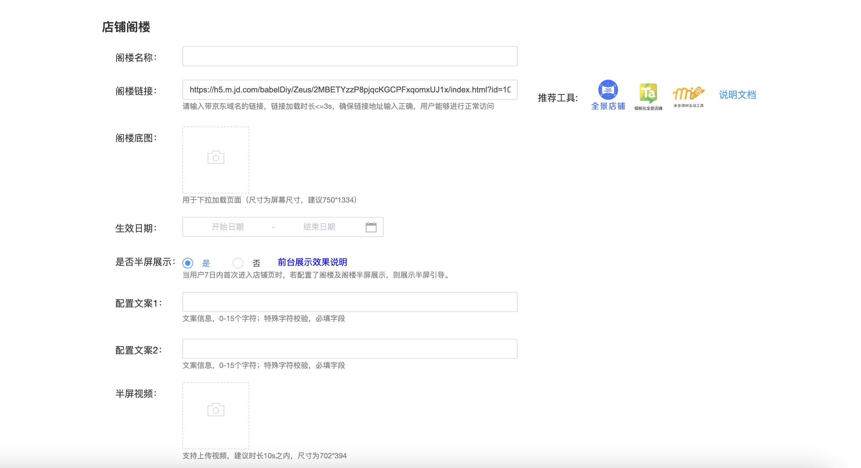Open the 结束日期 end date picker
The width and height of the screenshot is (861, 468).
point(319,227)
